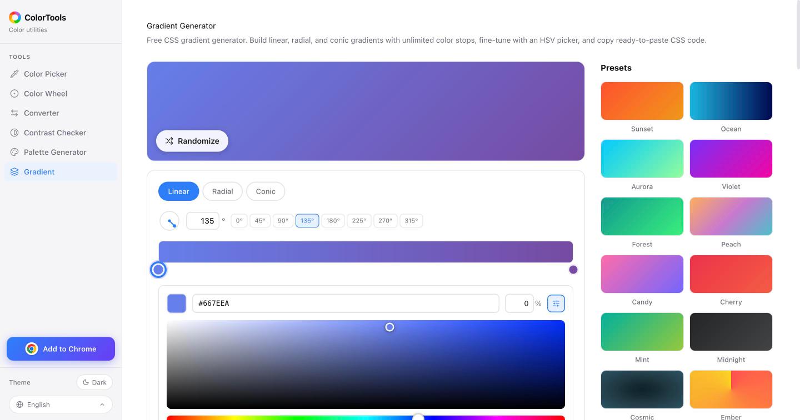
Task: Open the English language dropdown
Action: [61, 404]
